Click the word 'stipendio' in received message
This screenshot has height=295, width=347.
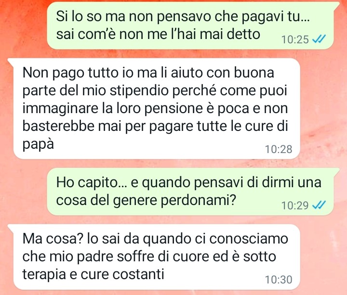(x=139, y=91)
